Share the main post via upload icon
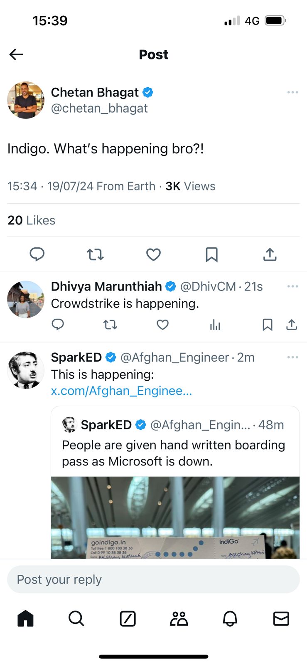This screenshot has height=665, width=307. [x=270, y=254]
